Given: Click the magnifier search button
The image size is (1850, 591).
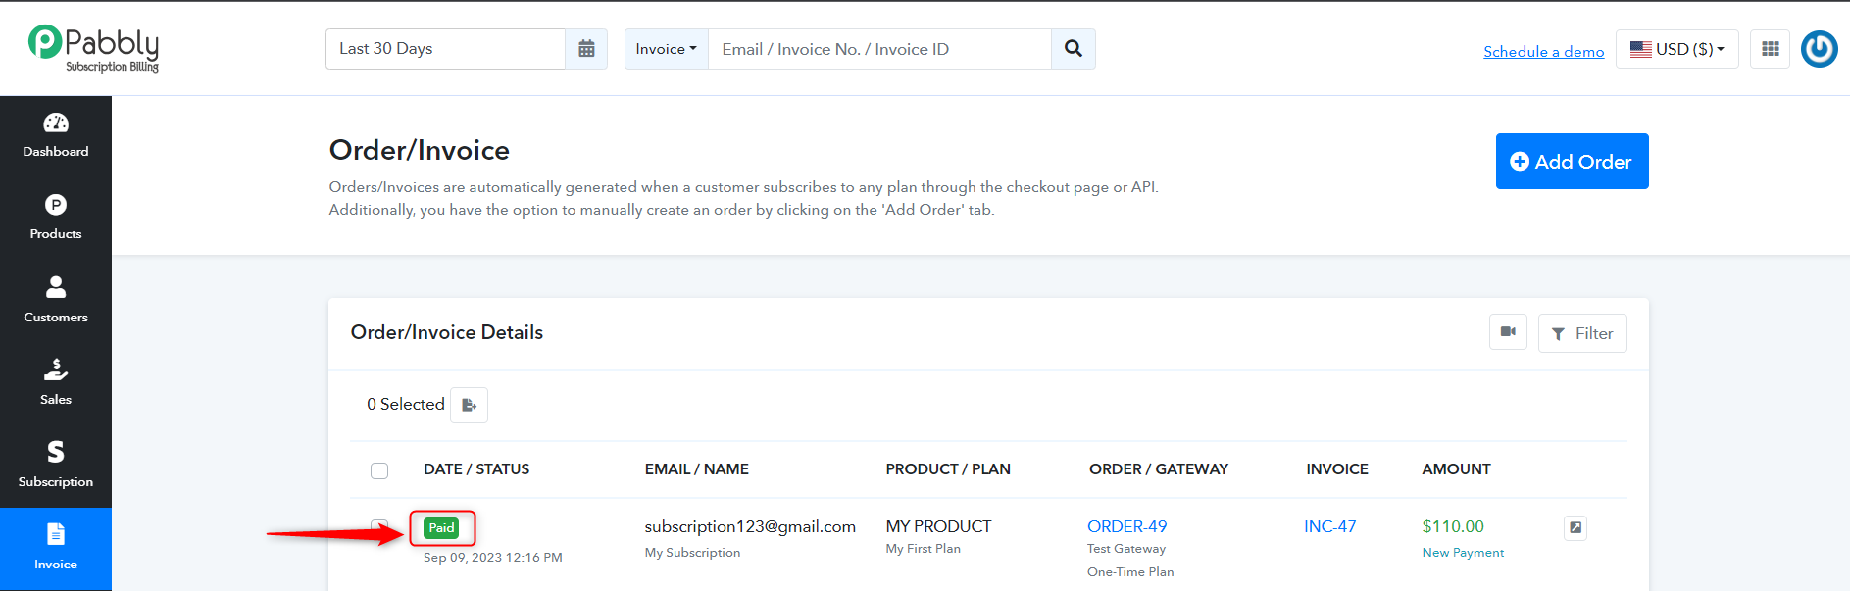Looking at the screenshot, I should point(1074,49).
